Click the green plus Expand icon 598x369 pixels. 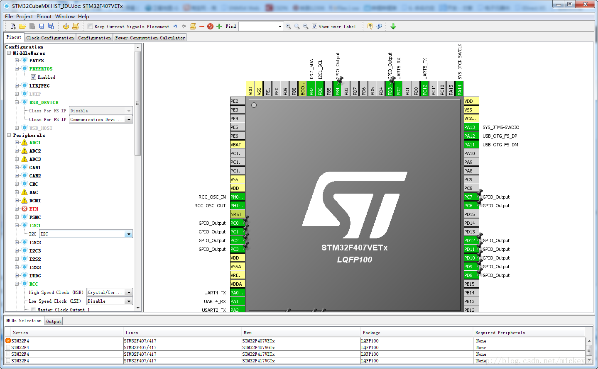219,26
